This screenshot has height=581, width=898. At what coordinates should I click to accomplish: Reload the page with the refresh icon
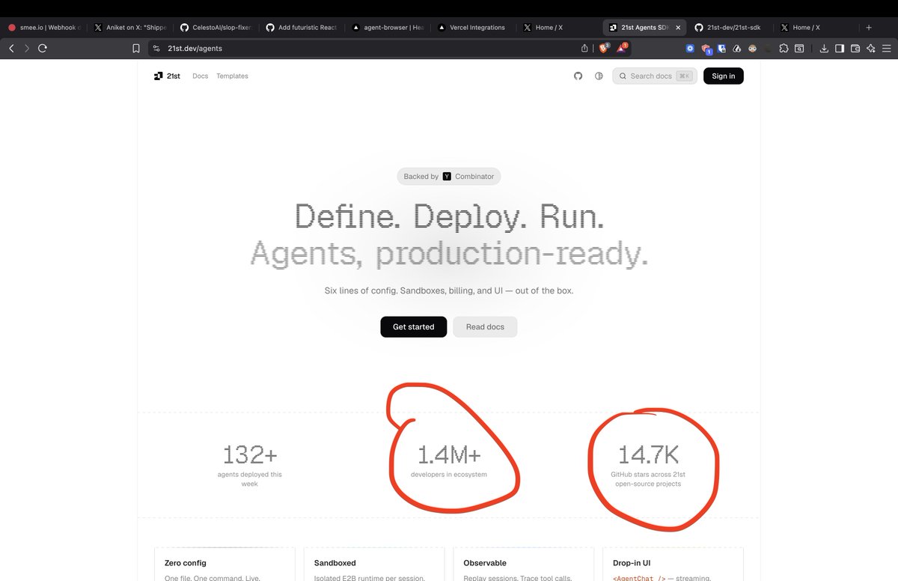43,48
